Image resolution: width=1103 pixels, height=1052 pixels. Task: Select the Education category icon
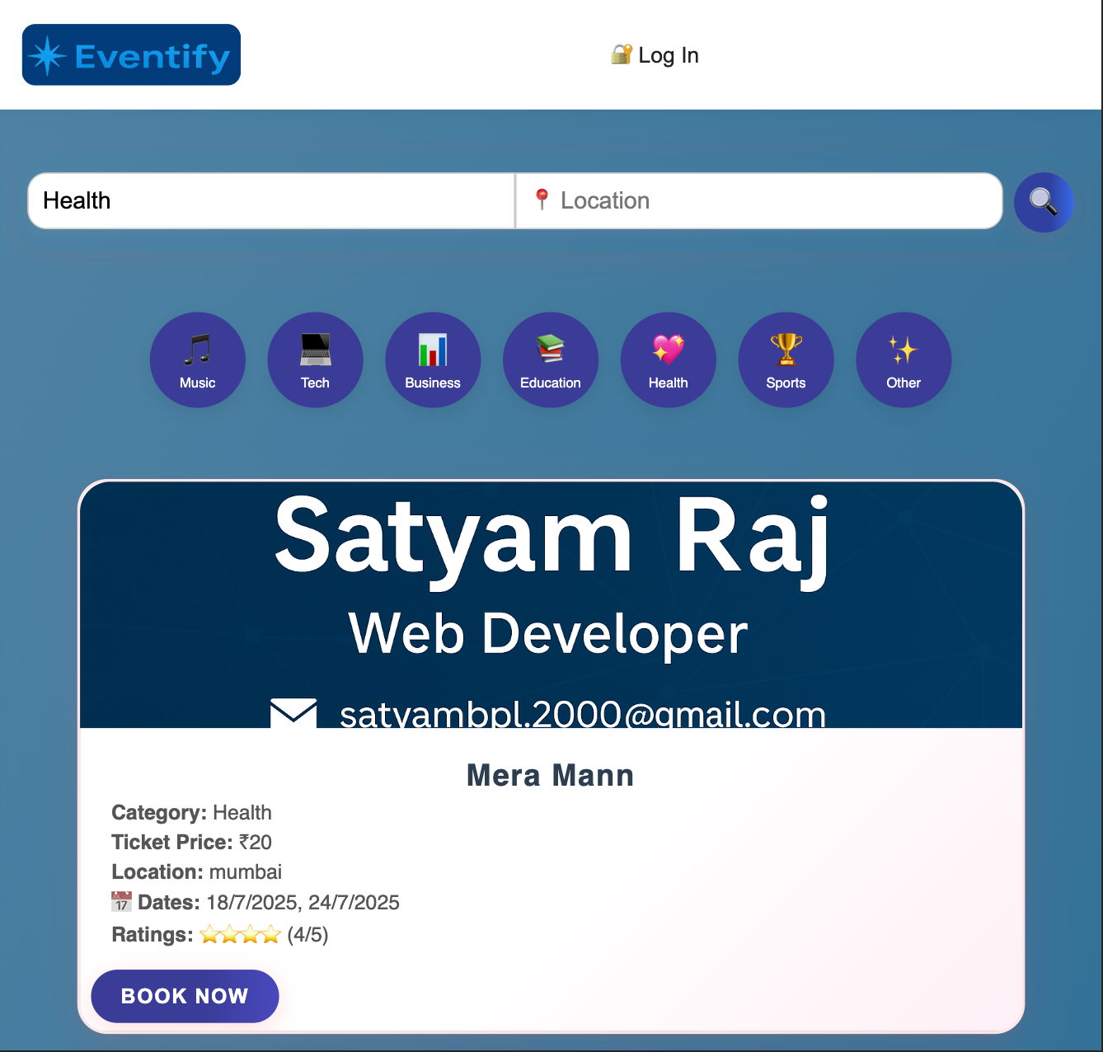[x=551, y=359]
